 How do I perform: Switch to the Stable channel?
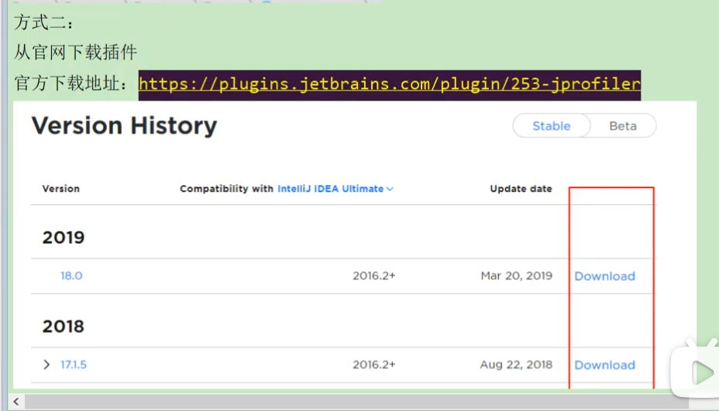click(x=551, y=126)
